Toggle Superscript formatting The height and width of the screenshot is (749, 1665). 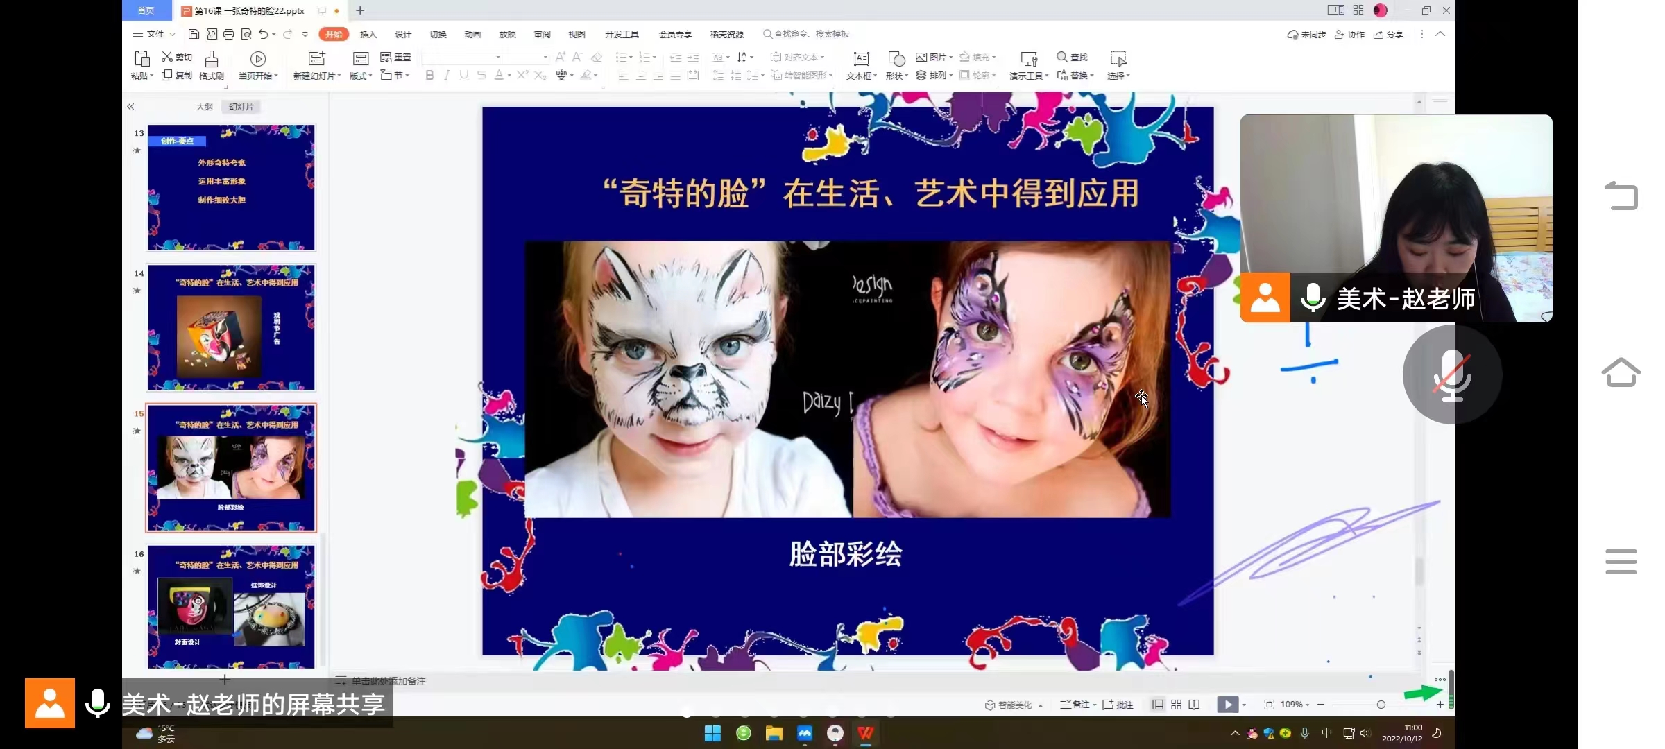point(522,75)
